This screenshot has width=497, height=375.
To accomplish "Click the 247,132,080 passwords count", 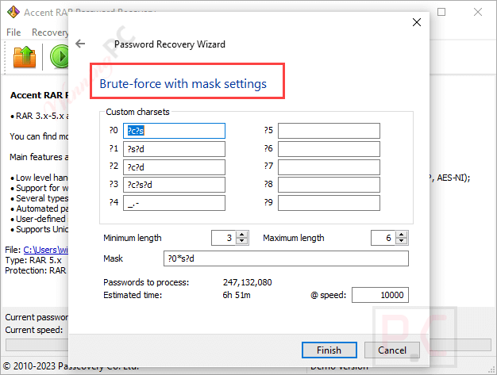I will click(x=247, y=282).
